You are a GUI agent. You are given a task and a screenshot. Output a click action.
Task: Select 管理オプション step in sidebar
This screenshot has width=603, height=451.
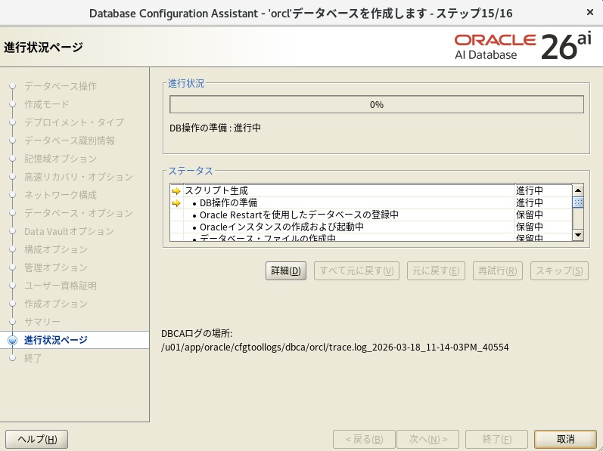pyautogui.click(x=56, y=267)
